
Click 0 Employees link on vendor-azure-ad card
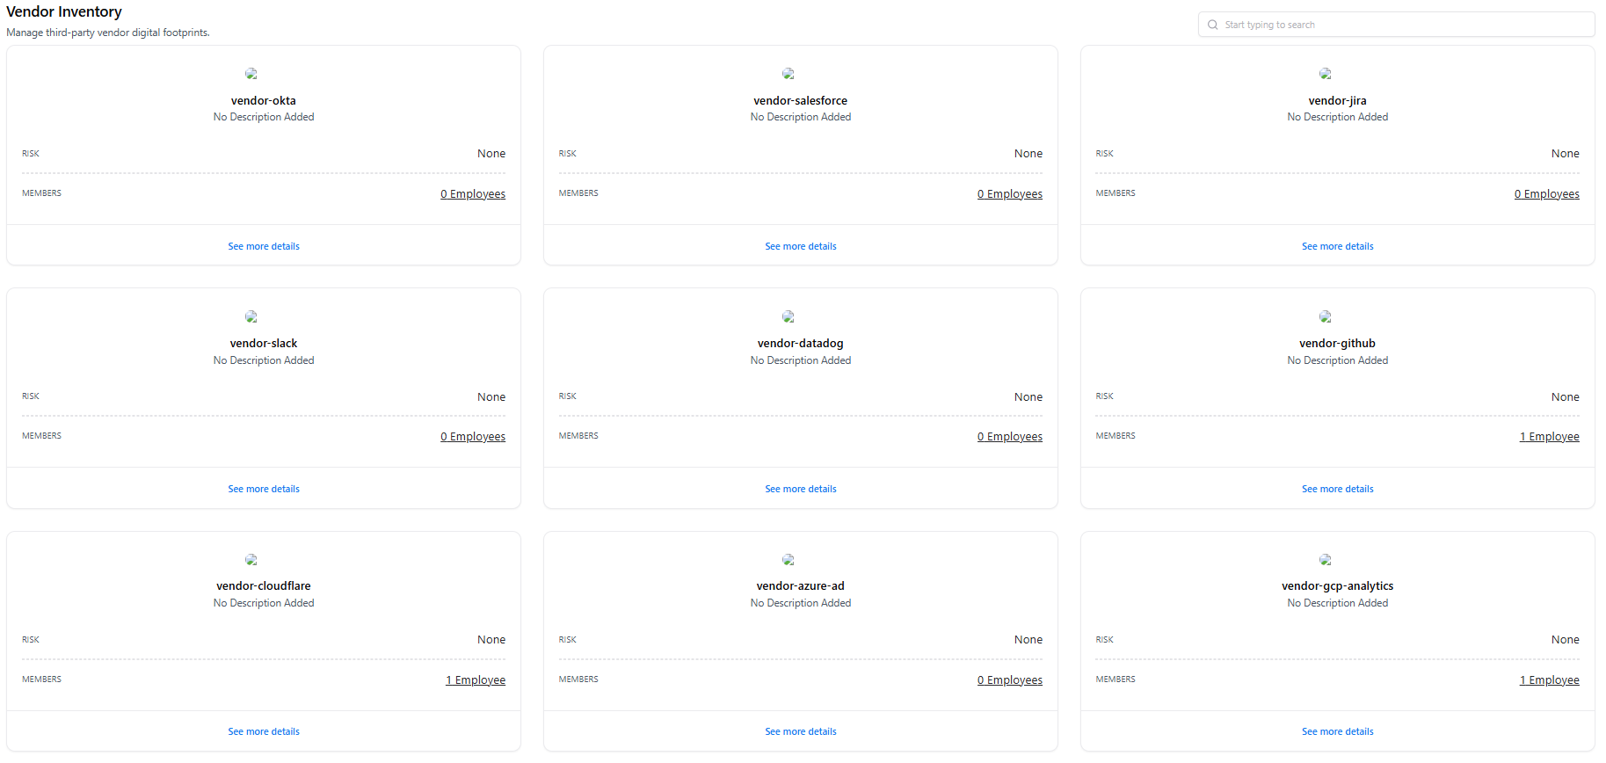coord(1010,680)
